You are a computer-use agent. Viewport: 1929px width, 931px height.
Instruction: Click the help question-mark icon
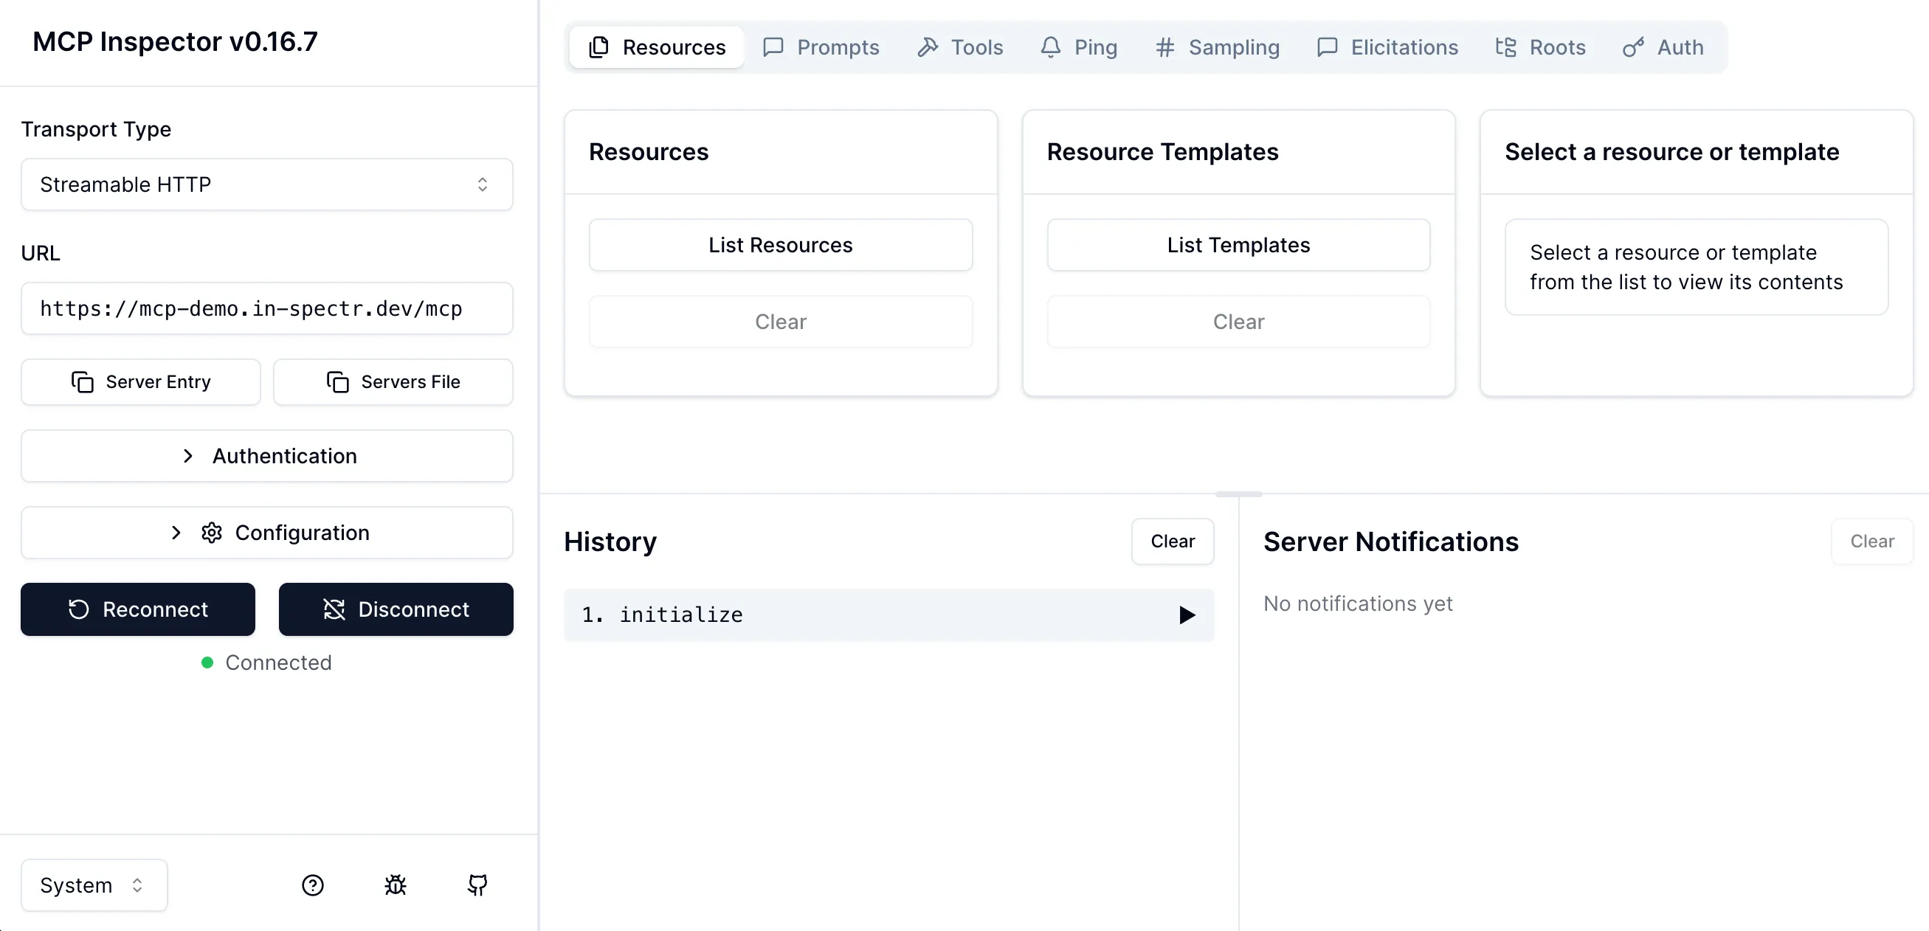312,885
